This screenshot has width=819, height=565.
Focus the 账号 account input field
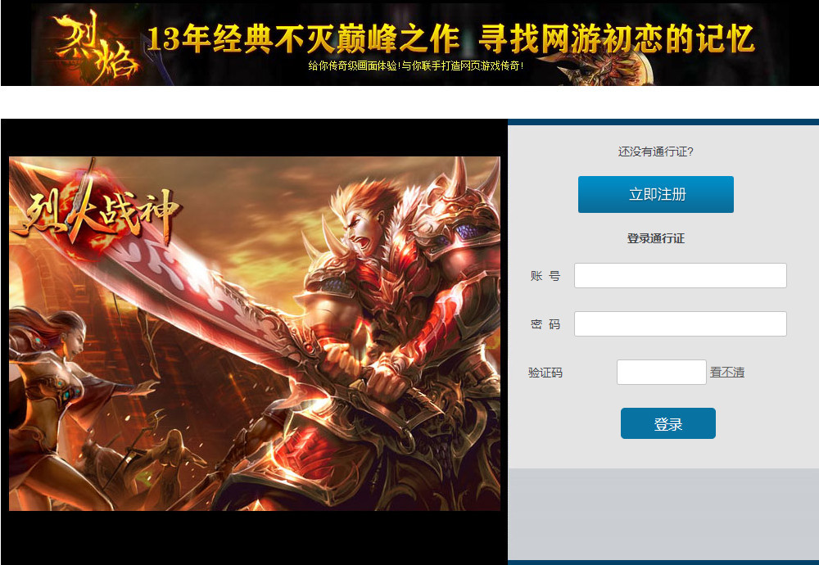tap(680, 275)
